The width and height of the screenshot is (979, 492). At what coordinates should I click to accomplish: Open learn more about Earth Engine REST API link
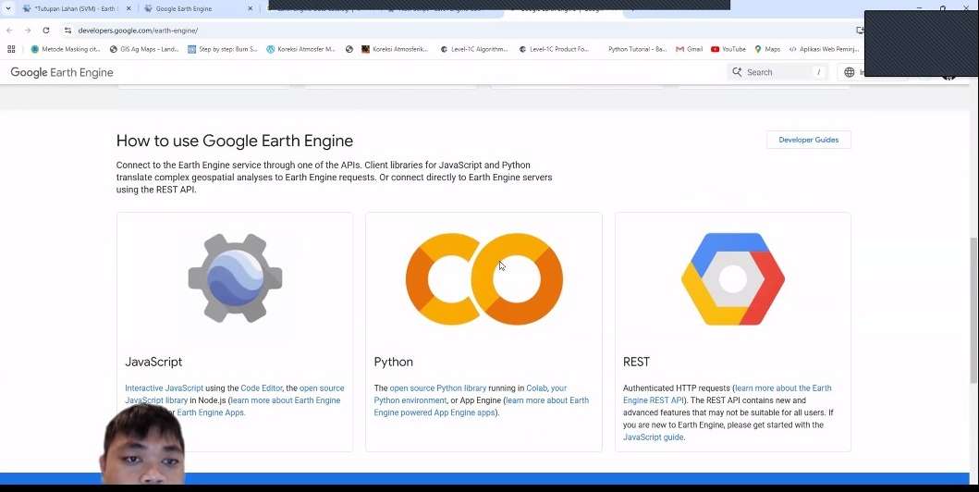click(x=728, y=394)
